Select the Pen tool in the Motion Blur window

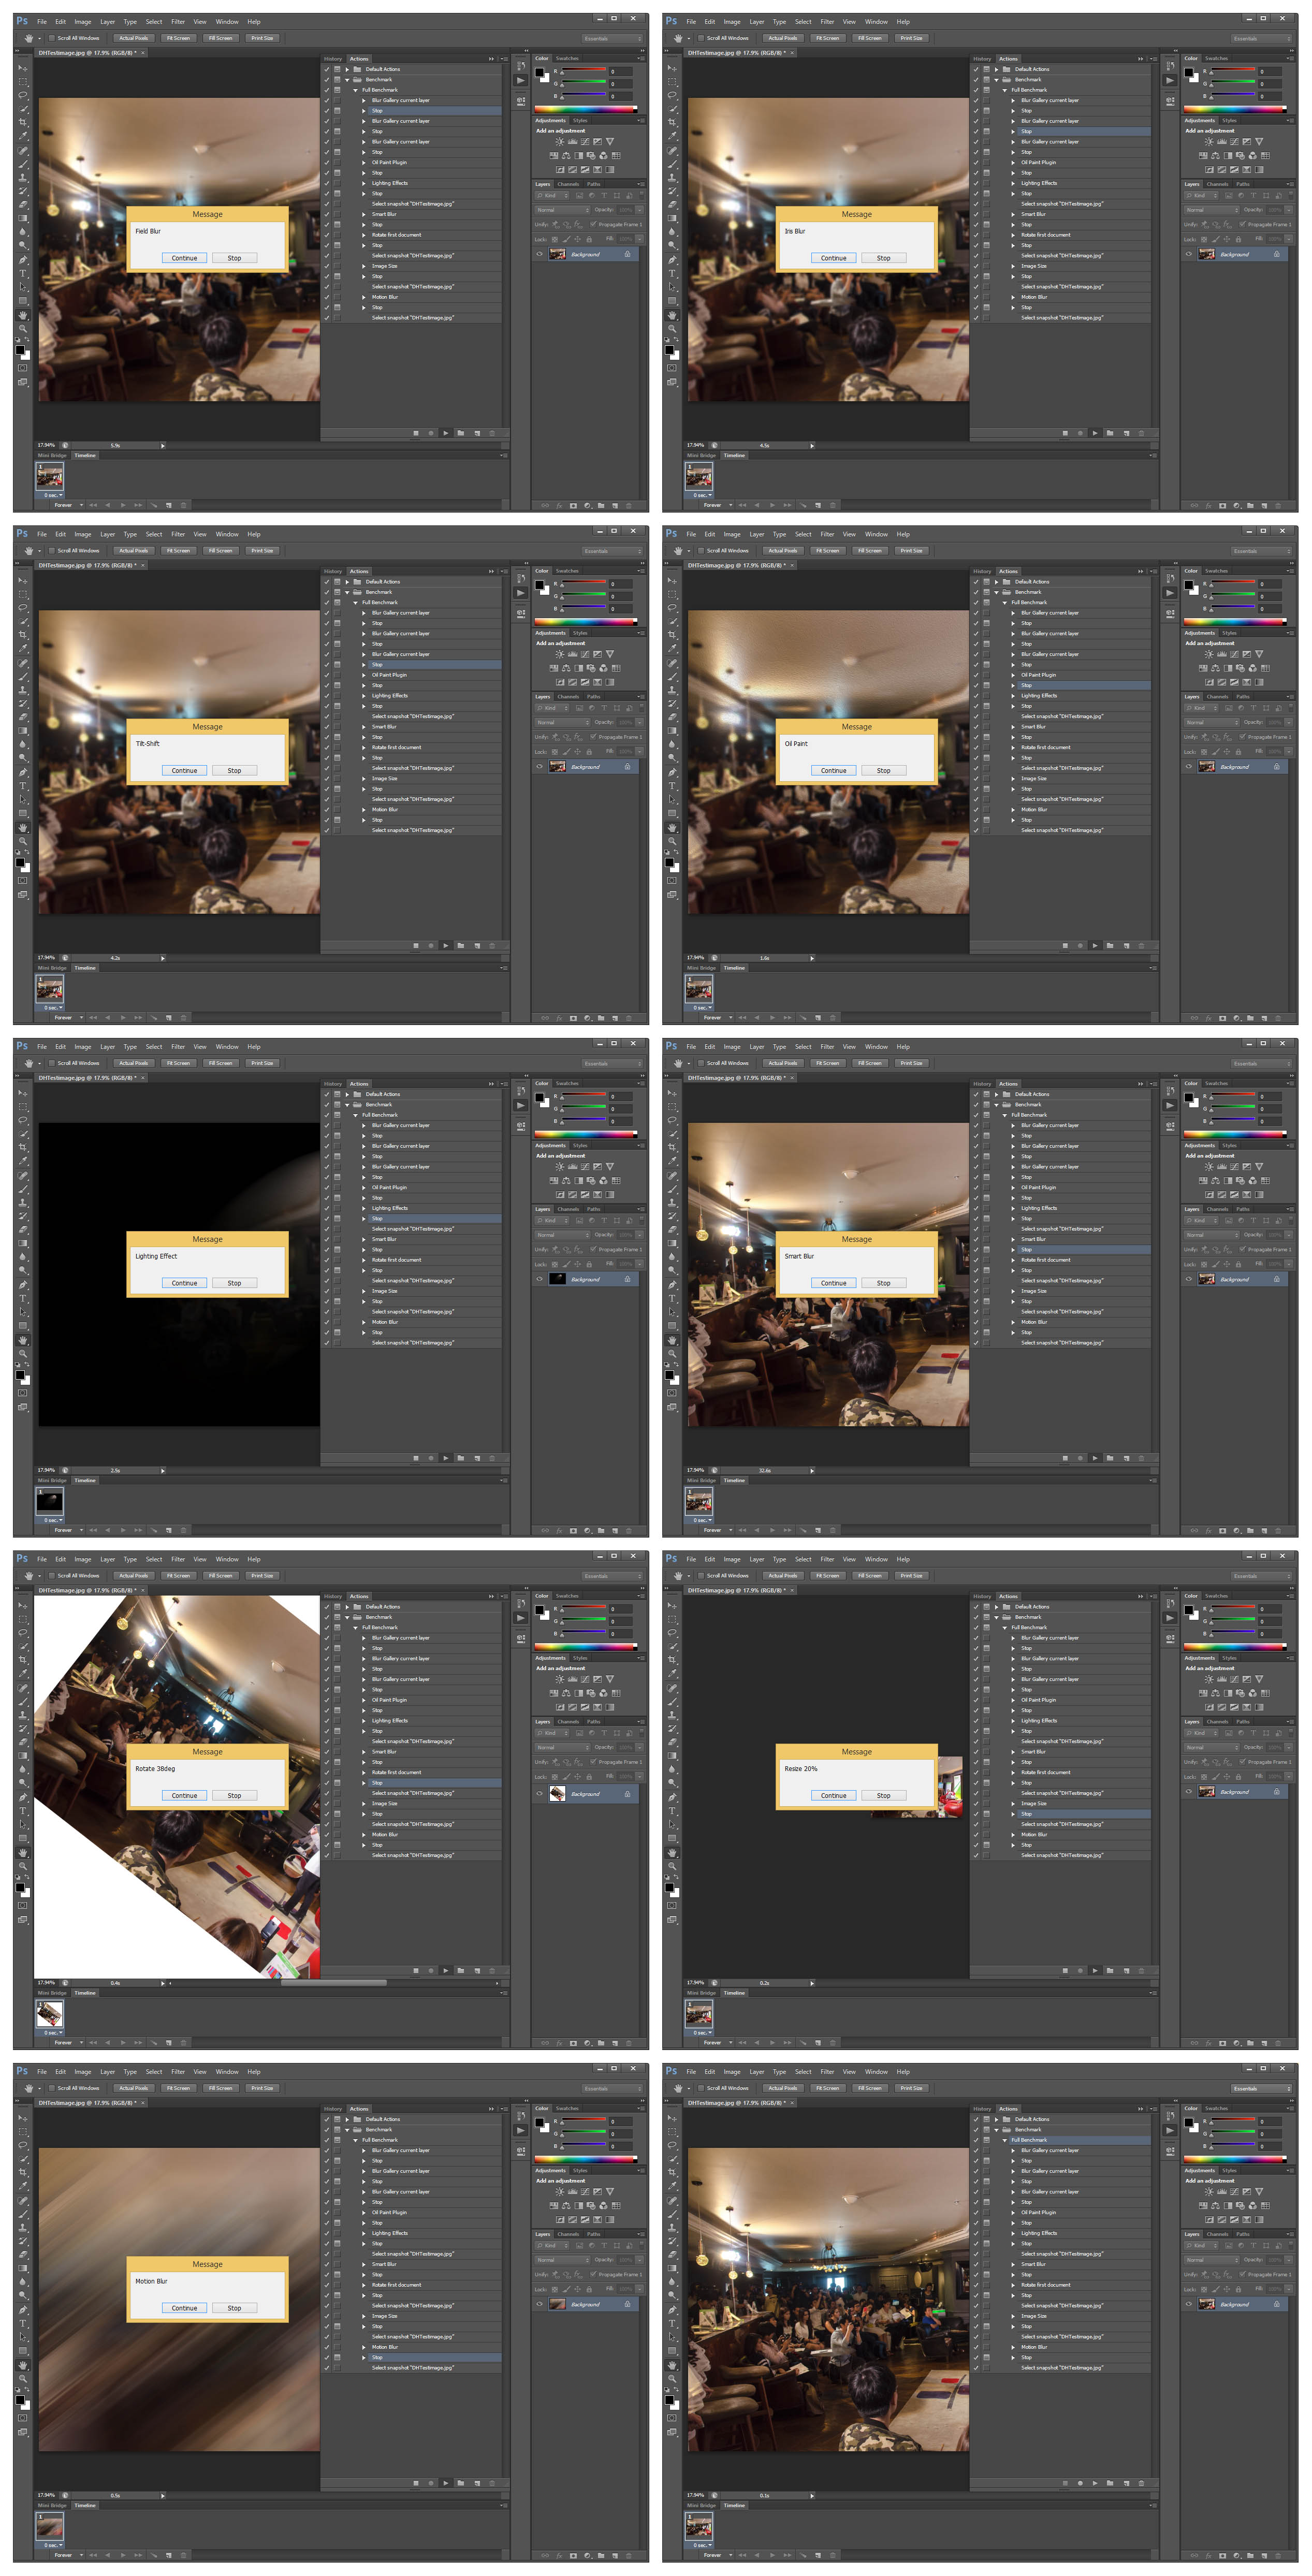[22, 2310]
